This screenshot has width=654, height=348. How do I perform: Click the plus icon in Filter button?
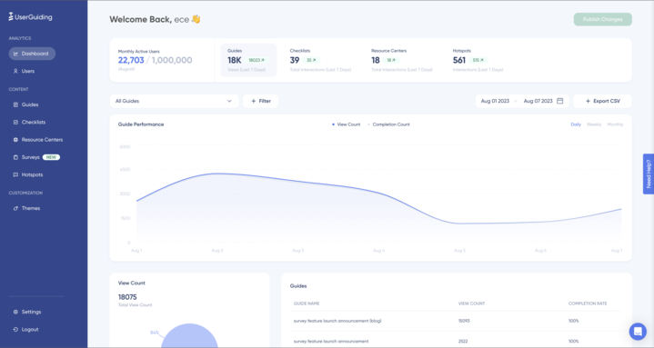(253, 101)
